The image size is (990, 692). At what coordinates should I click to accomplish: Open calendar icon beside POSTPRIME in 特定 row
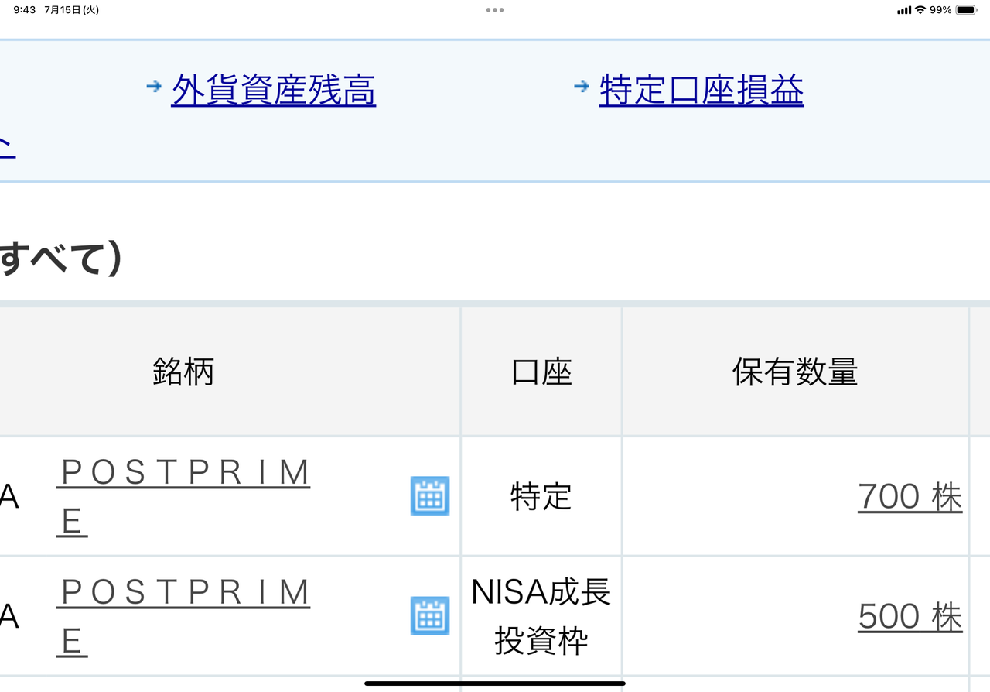430,496
